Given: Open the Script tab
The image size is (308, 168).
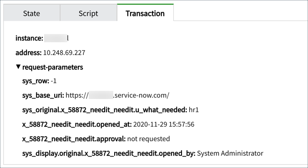Looking at the screenshot, I should point(88,13).
